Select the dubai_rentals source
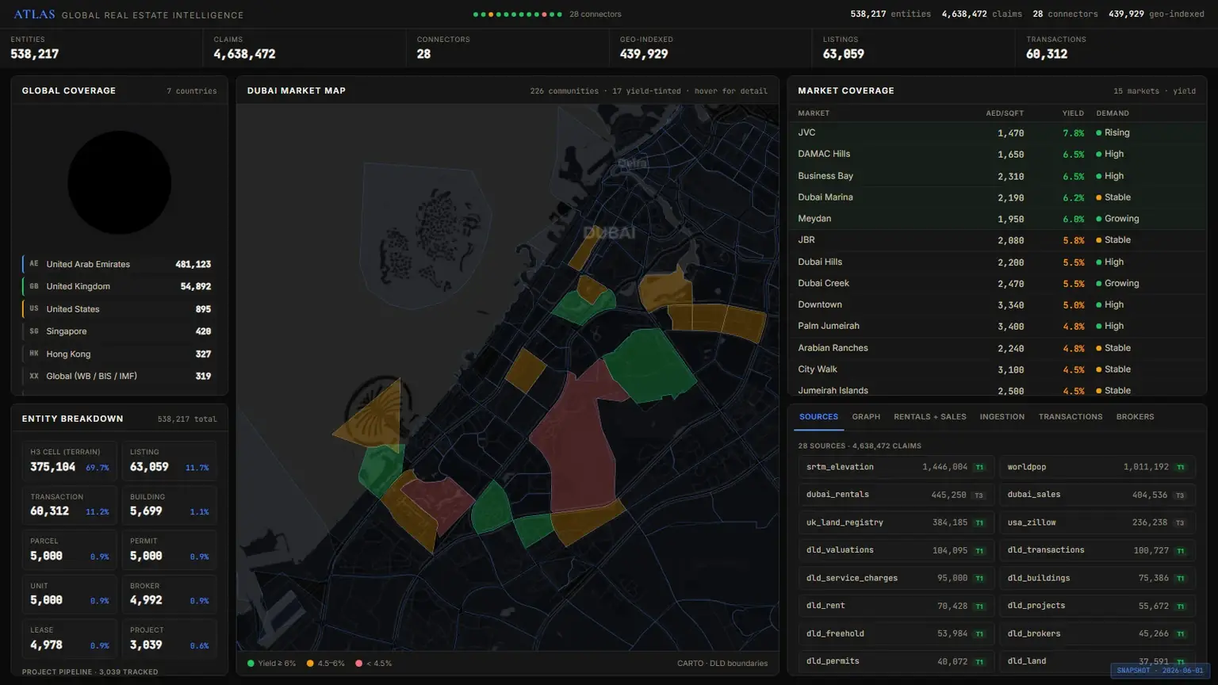 [896, 495]
